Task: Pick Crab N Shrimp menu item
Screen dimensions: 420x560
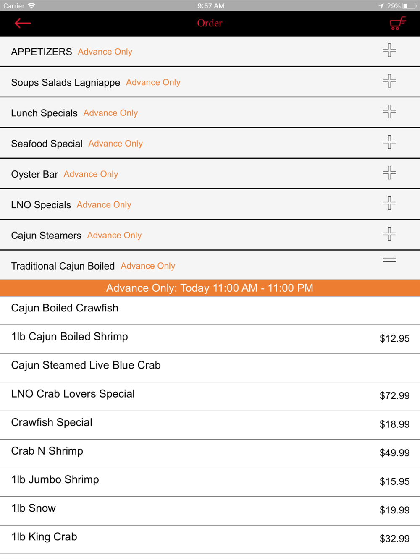Action: tap(210, 453)
